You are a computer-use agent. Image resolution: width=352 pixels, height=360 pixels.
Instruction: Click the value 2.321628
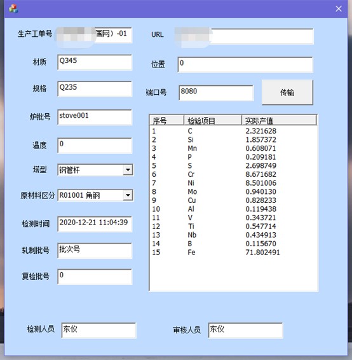261,131
